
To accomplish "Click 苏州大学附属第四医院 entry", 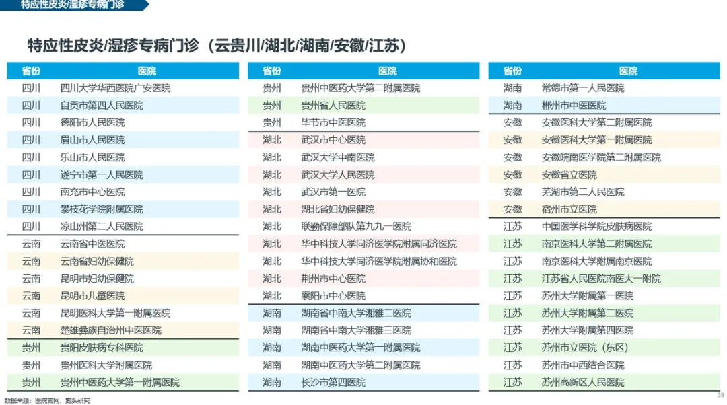I will click(x=588, y=330).
